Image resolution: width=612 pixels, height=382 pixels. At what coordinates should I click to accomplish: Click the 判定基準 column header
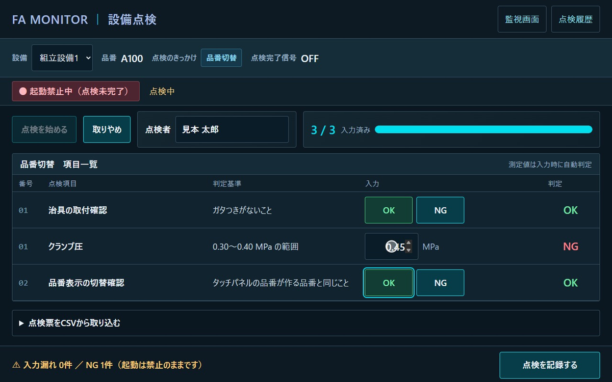(x=226, y=183)
